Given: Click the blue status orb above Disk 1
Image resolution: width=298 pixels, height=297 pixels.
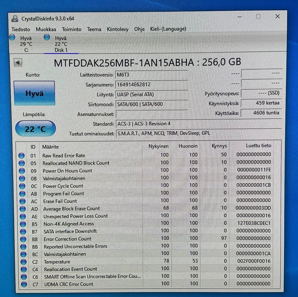Looking at the screenshot, I should pos(47,37).
